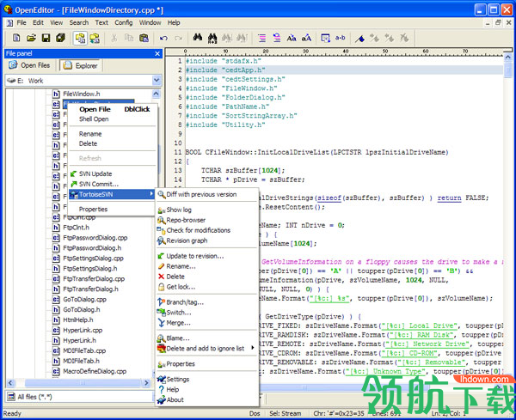Undo the last edit via toolbar arrow
The height and width of the screenshot is (420, 516).
163,38
